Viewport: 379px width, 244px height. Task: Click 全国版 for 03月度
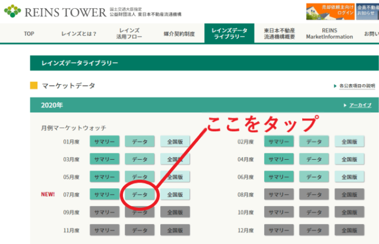(x=175, y=159)
